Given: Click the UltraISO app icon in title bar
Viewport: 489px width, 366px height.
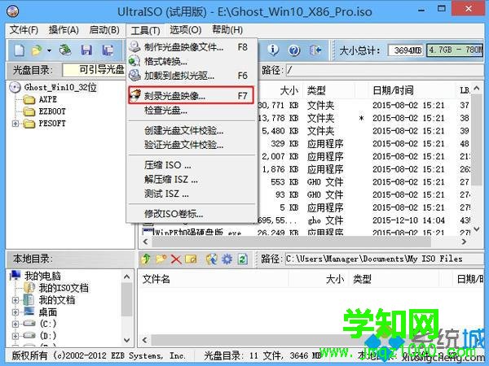Looking at the screenshot, I should (12, 11).
